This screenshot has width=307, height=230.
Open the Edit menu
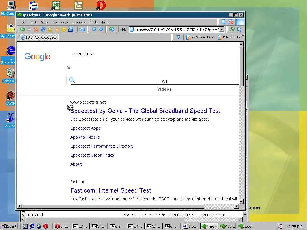[34, 22]
